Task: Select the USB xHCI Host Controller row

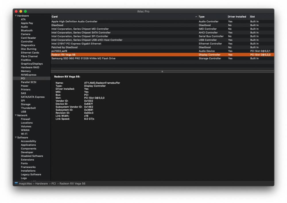Action: (162, 40)
